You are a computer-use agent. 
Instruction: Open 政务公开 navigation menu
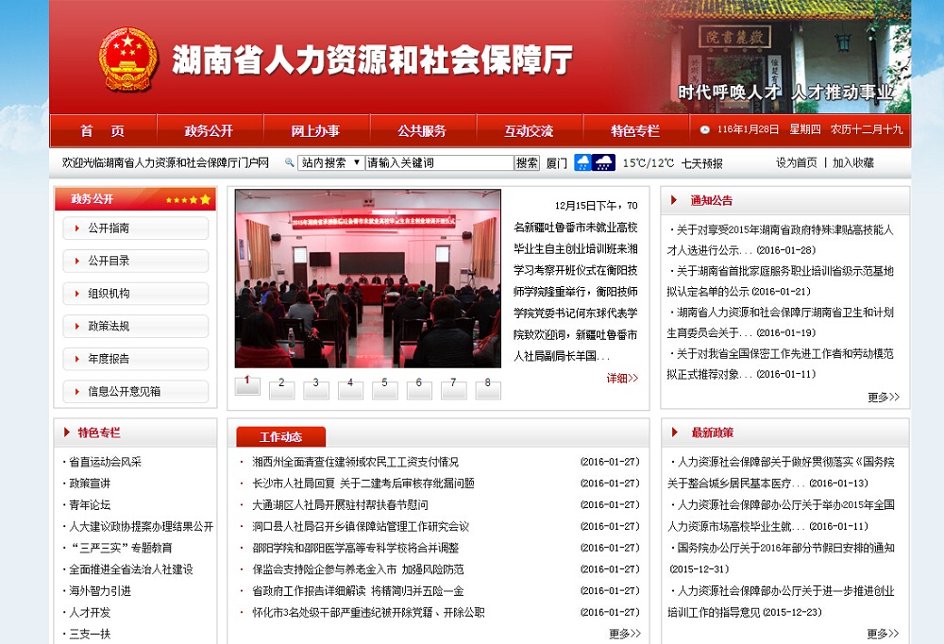pyautogui.click(x=209, y=130)
